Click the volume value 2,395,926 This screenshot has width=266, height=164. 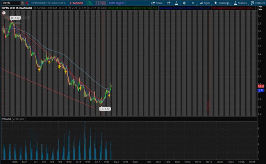(18, 119)
